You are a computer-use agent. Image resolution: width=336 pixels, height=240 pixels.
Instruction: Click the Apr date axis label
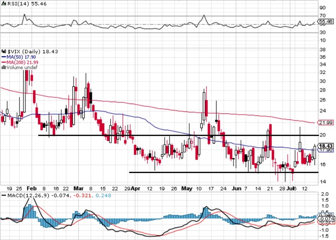pyautogui.click(x=136, y=188)
